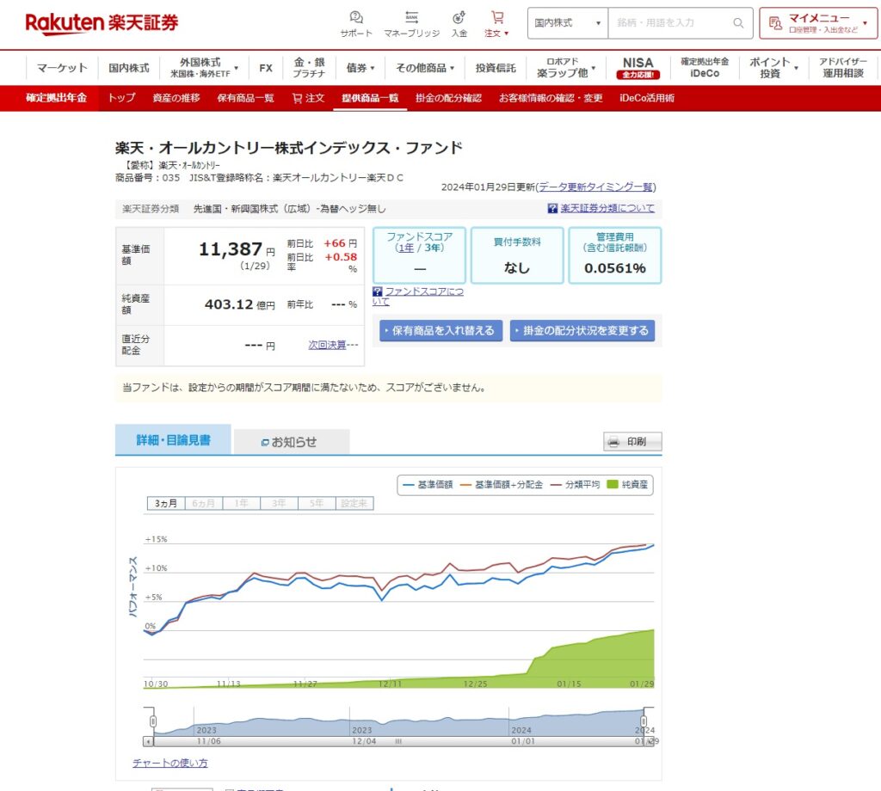
Task: Go to 資産の推移 subnav tab
Action: click(x=176, y=98)
